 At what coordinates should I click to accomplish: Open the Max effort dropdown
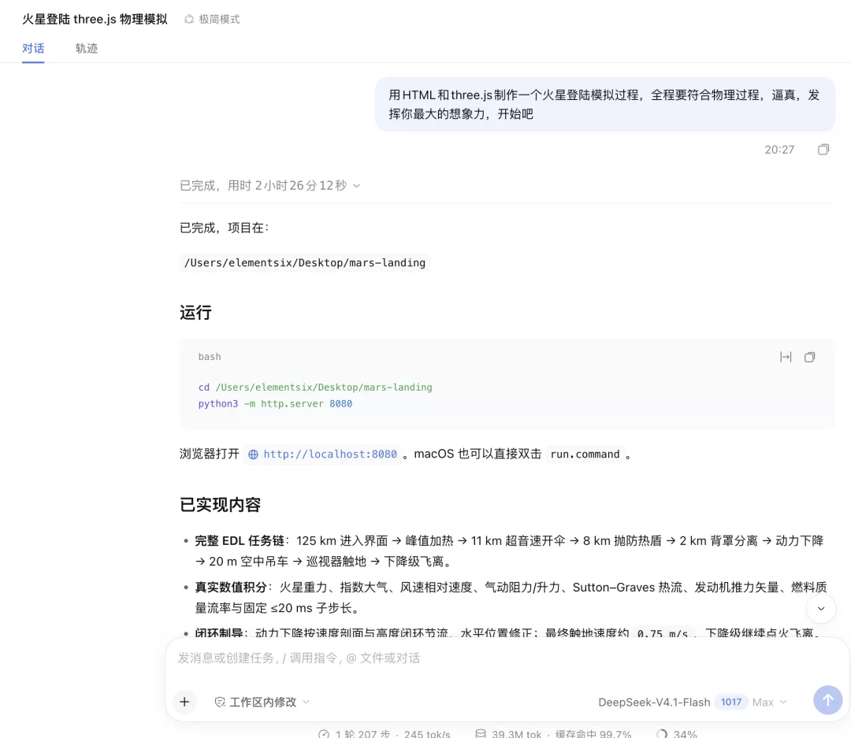769,703
